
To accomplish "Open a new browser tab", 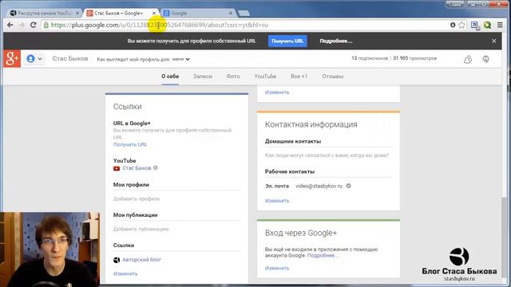I will (x=244, y=13).
